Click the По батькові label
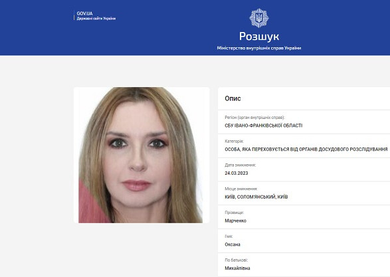 pos(236,260)
